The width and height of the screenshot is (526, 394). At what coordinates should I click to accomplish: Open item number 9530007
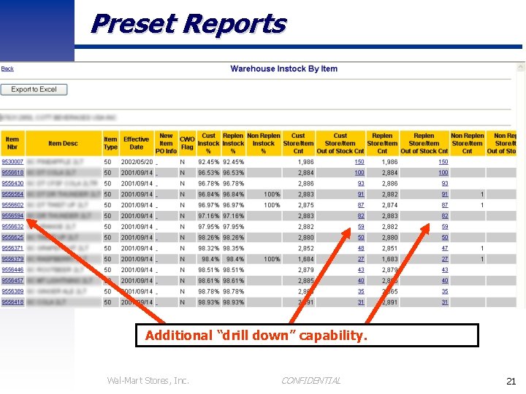(x=12, y=162)
